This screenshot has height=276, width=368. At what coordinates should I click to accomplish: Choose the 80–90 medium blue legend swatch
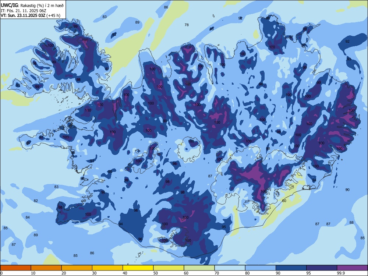coord(261,268)
